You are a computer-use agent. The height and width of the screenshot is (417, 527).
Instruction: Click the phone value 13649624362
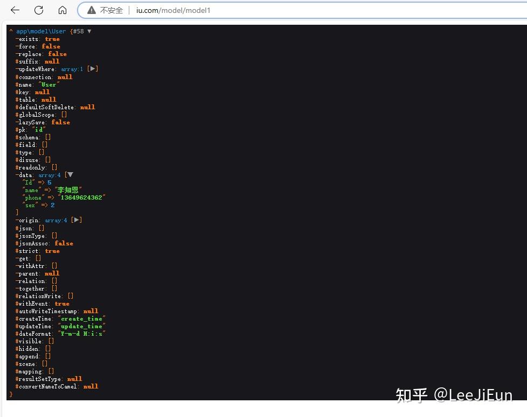coord(81,197)
